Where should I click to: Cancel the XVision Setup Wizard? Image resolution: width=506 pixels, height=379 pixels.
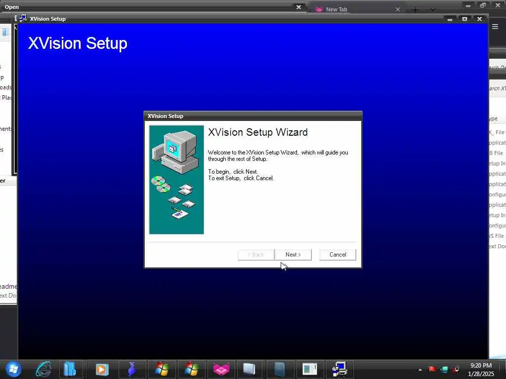coord(337,255)
